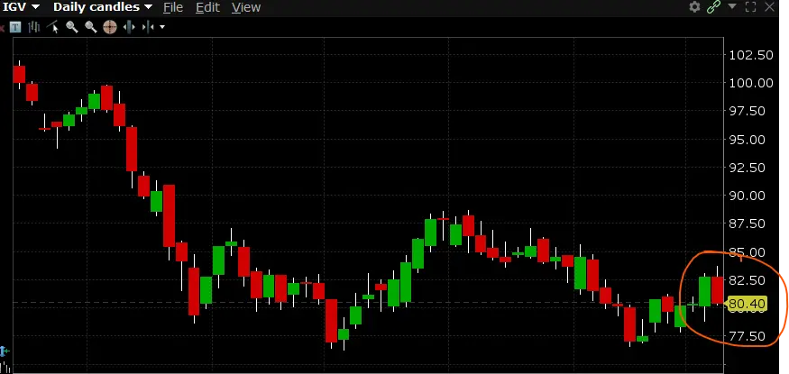The width and height of the screenshot is (789, 374).
Task: Click the magnifier next to the crosshair icon
Action: coord(90,27)
